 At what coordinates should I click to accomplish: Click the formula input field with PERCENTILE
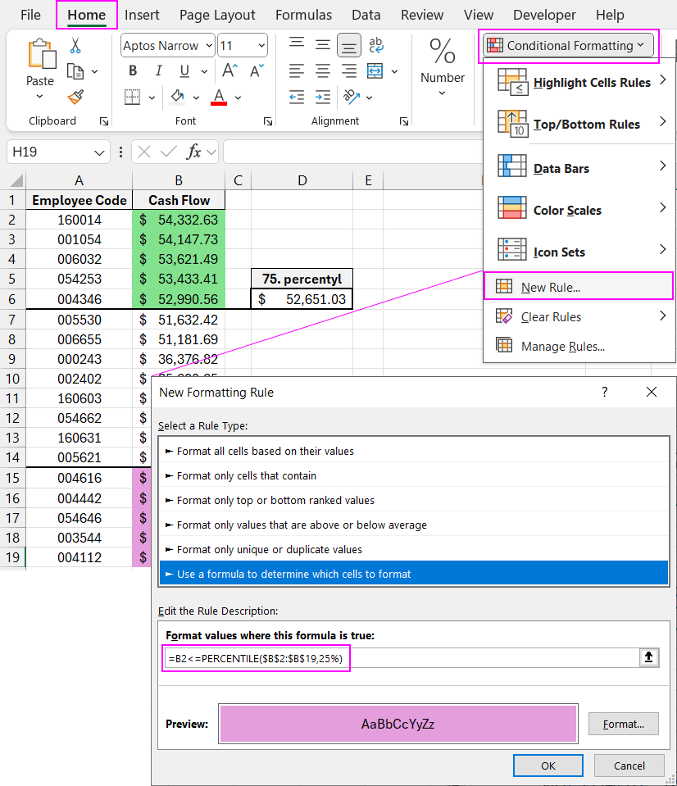[x=400, y=657]
